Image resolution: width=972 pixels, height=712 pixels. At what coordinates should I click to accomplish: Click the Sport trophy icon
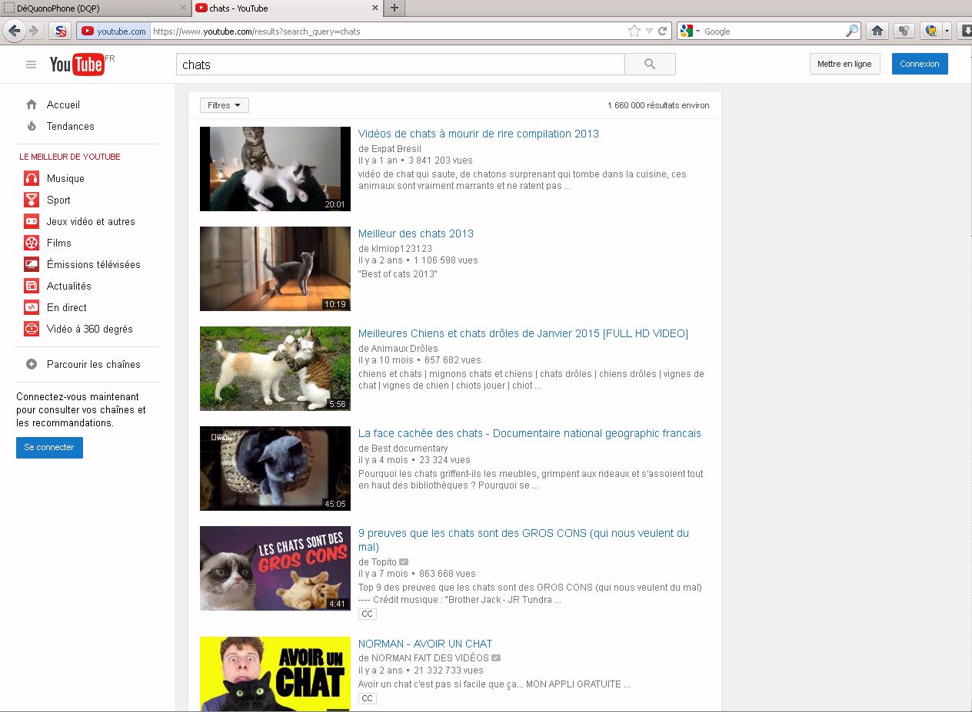(32, 200)
